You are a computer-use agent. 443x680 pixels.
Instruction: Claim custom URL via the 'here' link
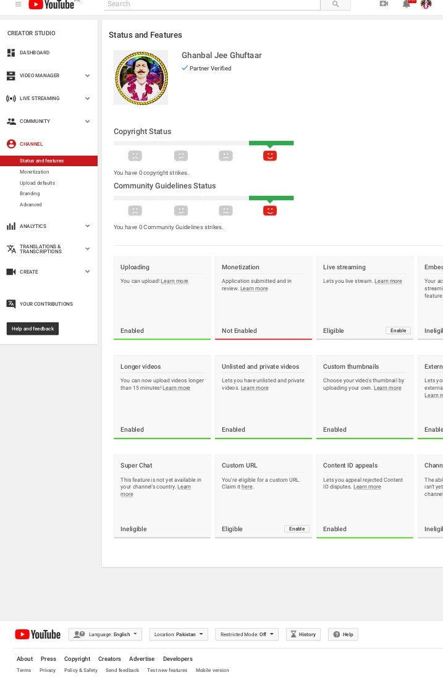click(x=247, y=487)
